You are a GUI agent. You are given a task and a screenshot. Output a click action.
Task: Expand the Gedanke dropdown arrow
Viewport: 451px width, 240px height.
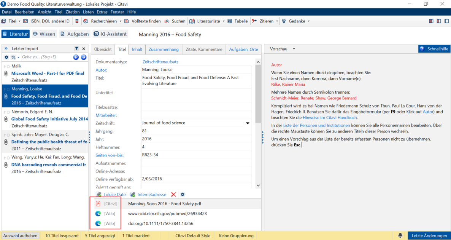309,21
